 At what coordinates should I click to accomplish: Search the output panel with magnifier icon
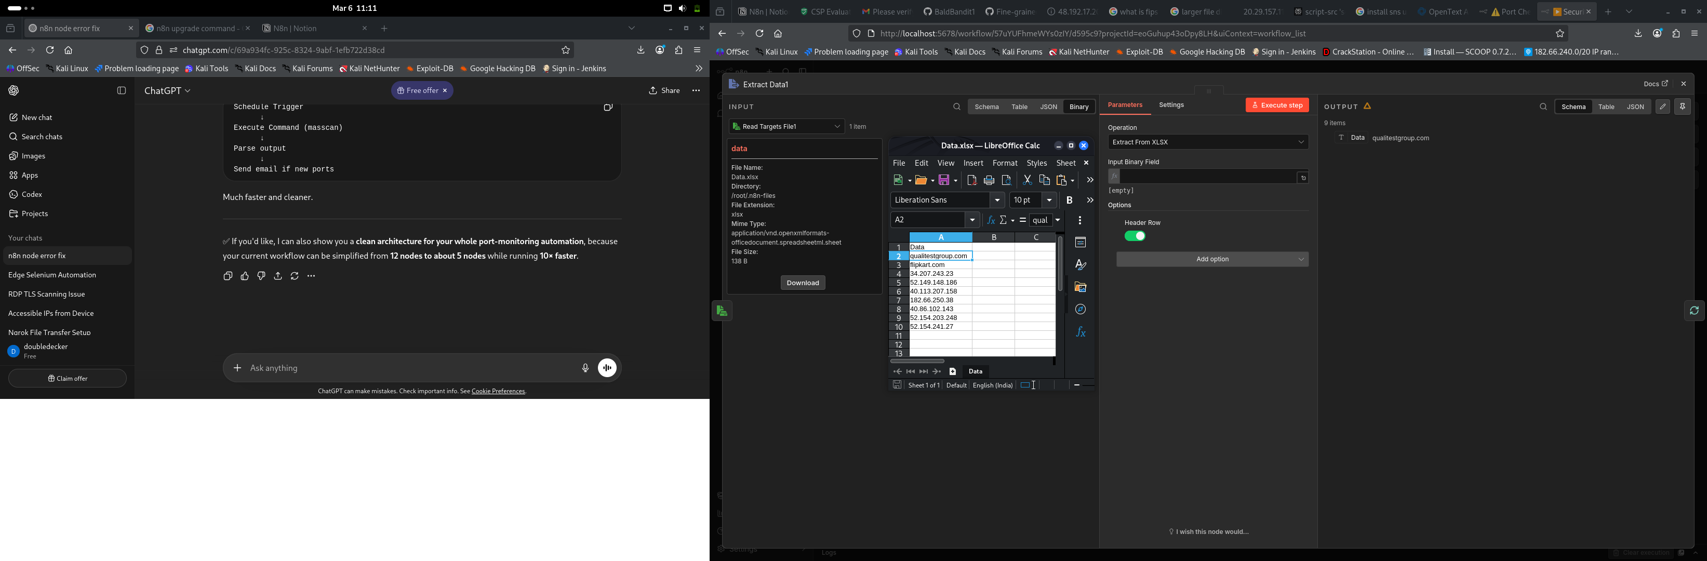point(1543,106)
